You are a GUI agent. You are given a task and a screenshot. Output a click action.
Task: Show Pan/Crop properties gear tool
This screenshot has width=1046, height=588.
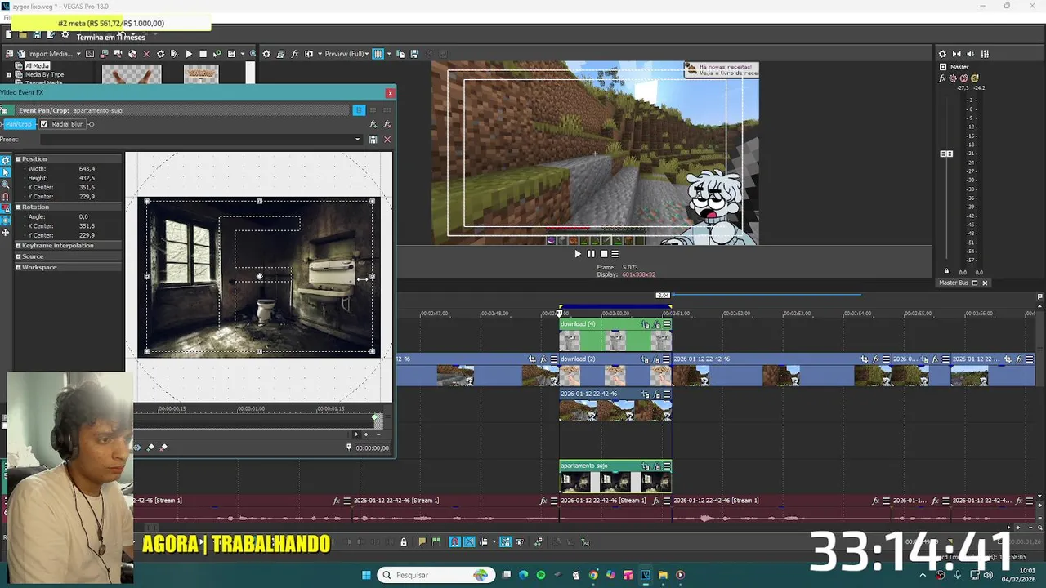point(5,160)
